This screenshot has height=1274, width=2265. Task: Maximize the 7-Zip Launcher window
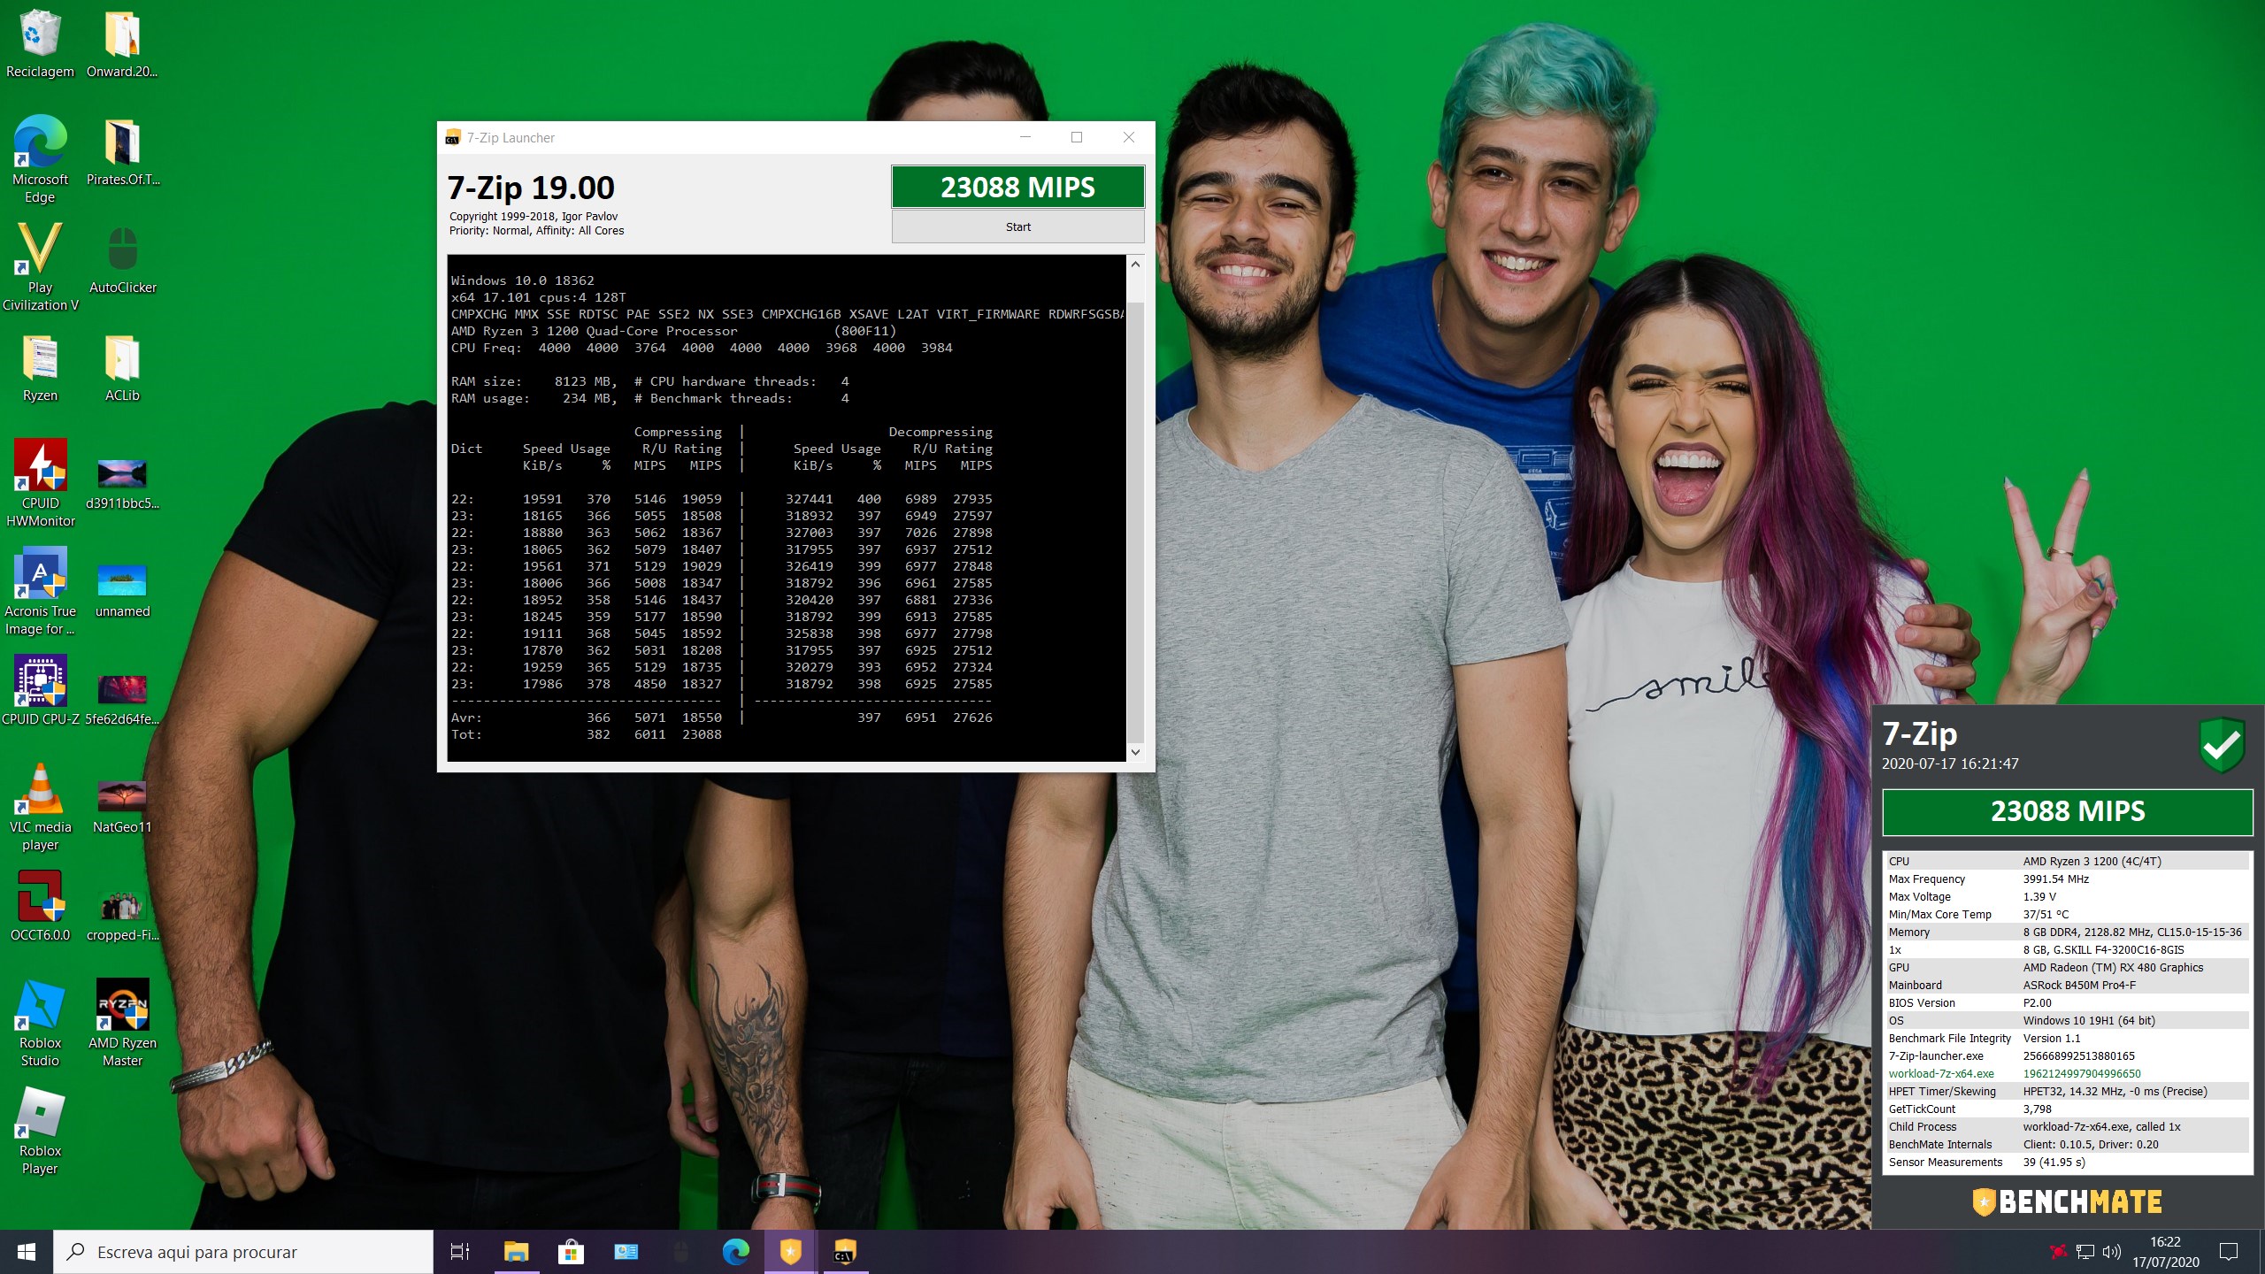click(x=1077, y=137)
